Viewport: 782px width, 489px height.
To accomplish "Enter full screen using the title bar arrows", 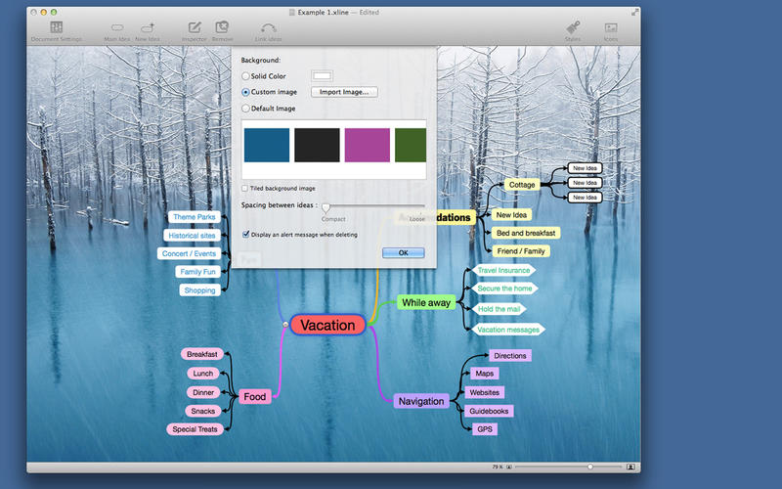I will click(x=635, y=11).
